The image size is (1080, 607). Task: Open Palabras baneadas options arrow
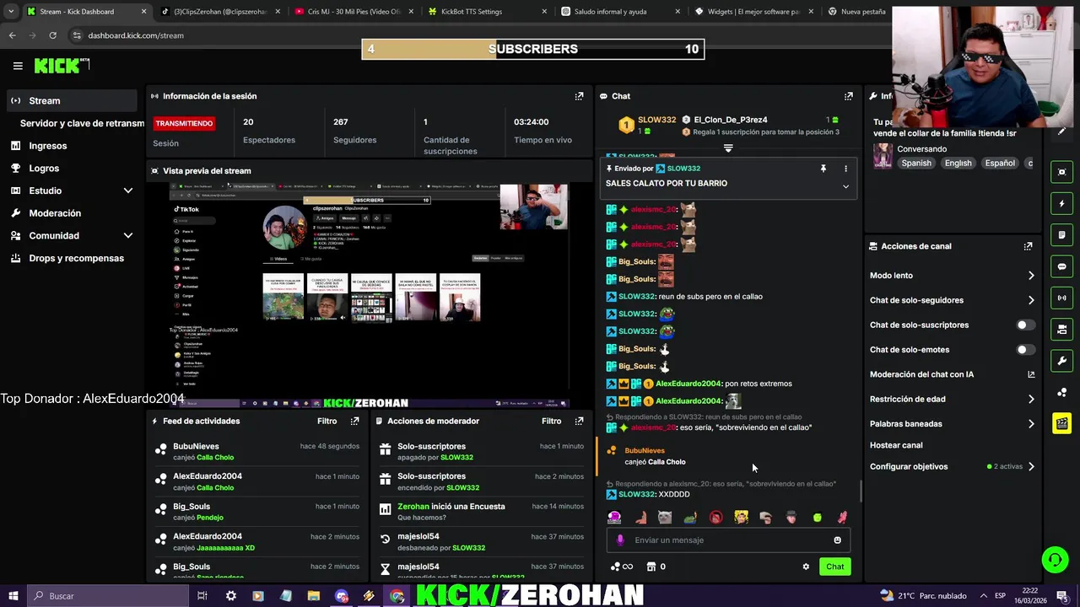[1030, 424]
